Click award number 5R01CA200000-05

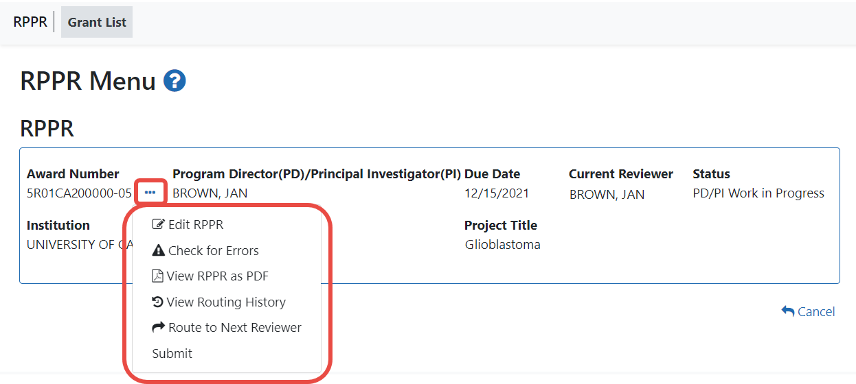pos(79,193)
